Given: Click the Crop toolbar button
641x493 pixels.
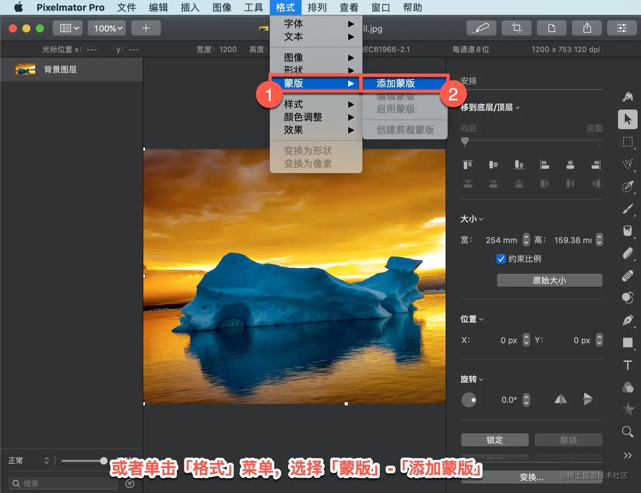Looking at the screenshot, I should click(516, 28).
